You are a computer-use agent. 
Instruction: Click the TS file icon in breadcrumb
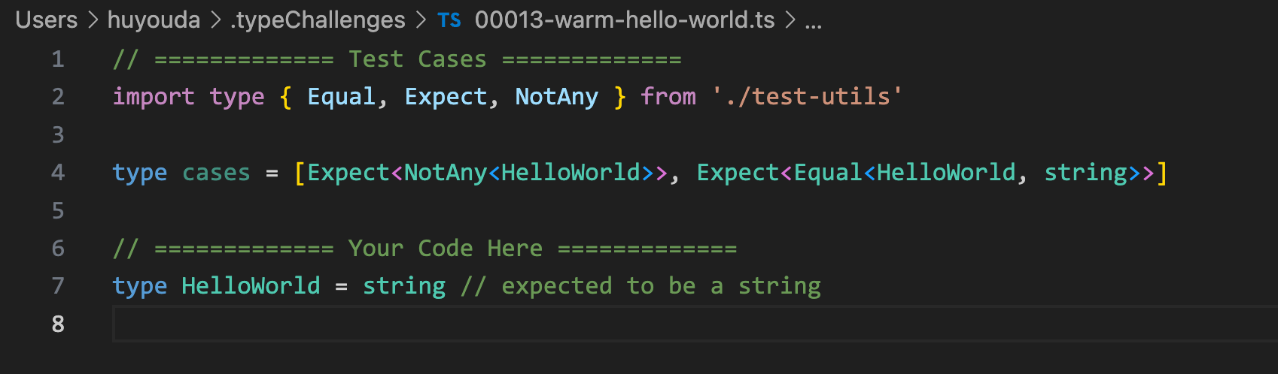(x=449, y=20)
